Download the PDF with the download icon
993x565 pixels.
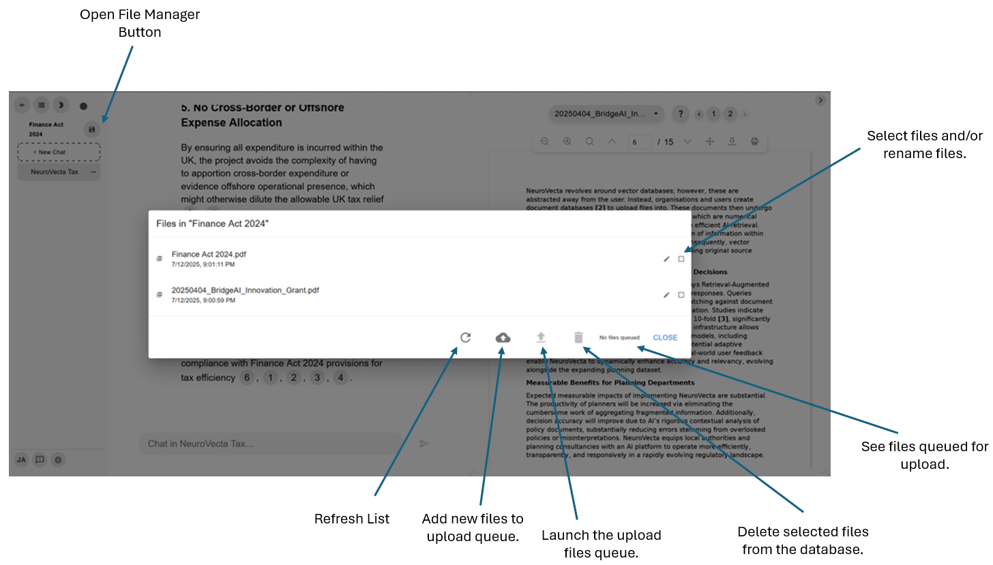732,142
